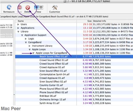Select Phone Sound Effect 02.aif
Viewport: 133px width, 111px height.
(x=74, y=92)
